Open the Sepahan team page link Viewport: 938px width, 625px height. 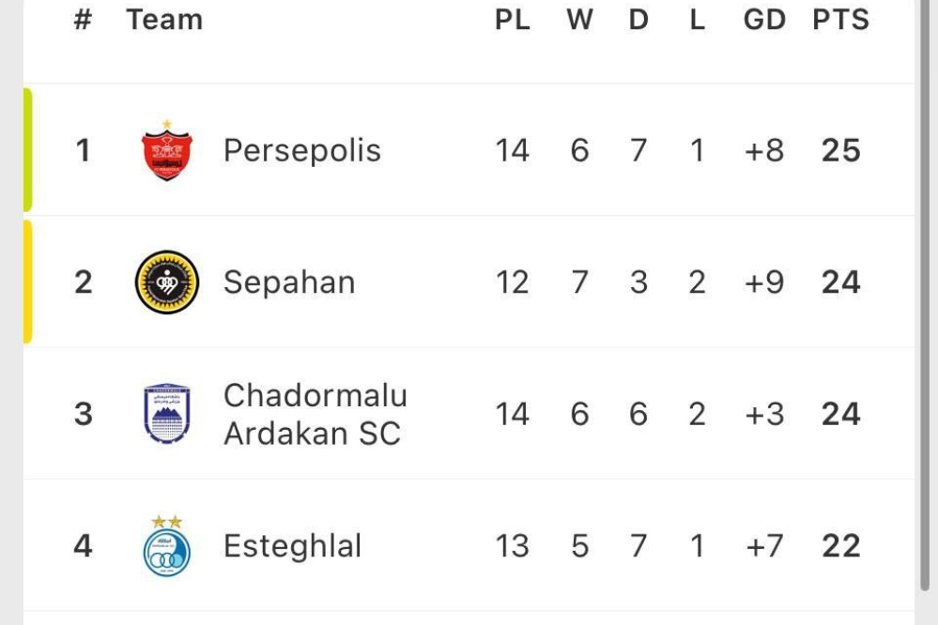[x=288, y=282]
